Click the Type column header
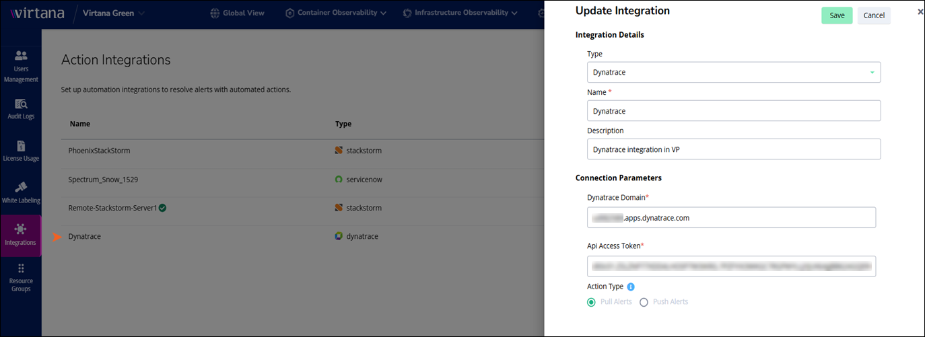 [343, 124]
